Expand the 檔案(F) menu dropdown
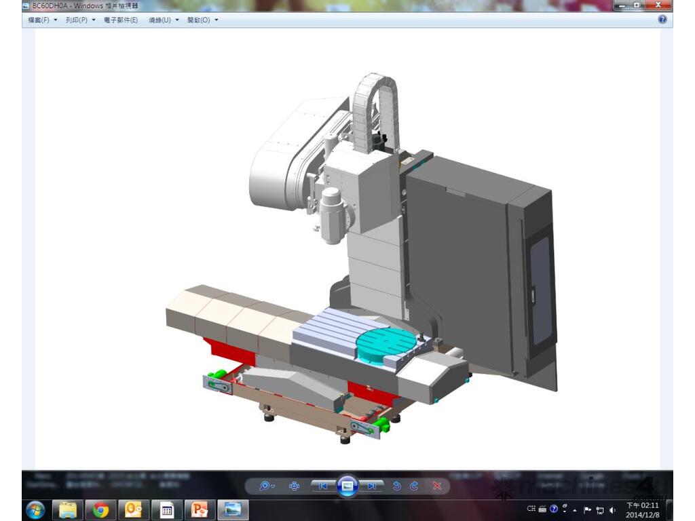 (x=42, y=20)
